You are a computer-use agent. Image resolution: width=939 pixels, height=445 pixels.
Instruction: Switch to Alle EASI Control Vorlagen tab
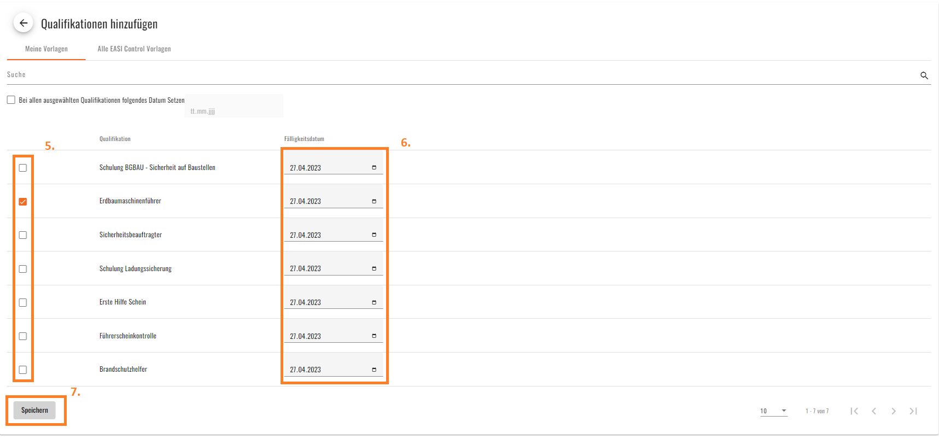tap(134, 49)
